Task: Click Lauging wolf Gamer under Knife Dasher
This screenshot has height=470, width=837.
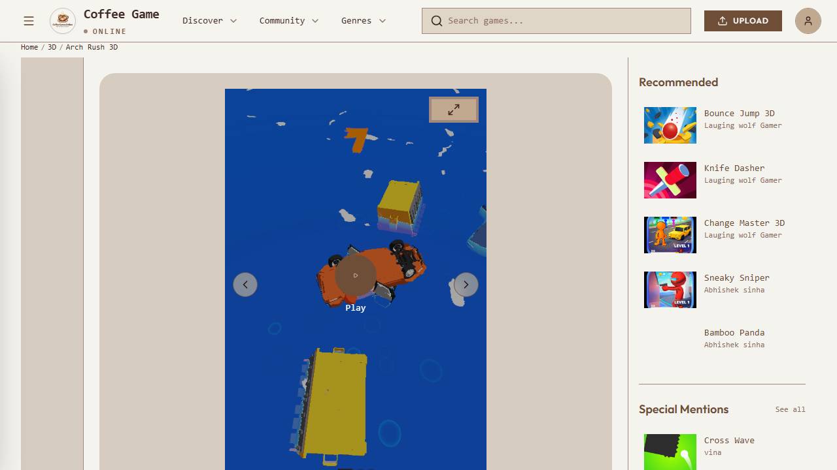Action: 743,180
